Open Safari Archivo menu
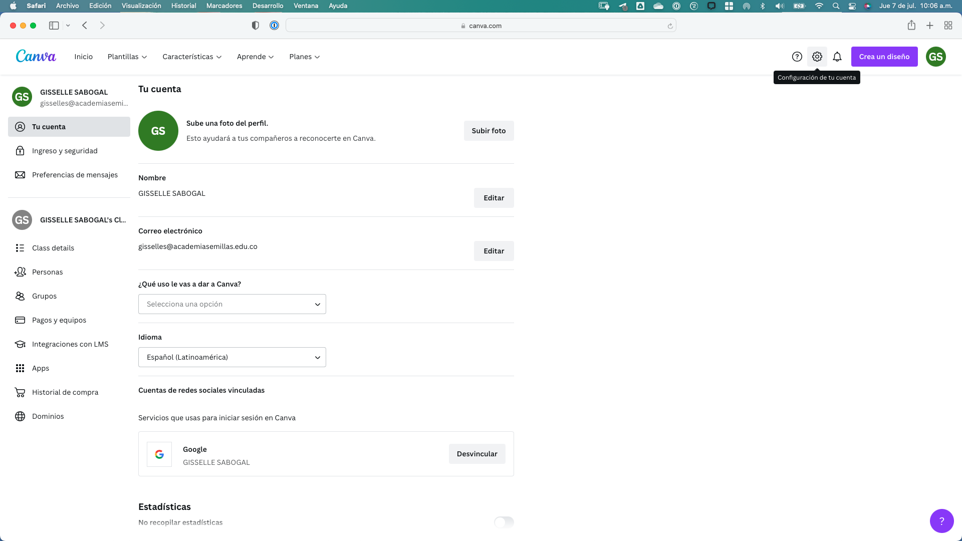Viewport: 962px width, 541px height. (x=67, y=6)
